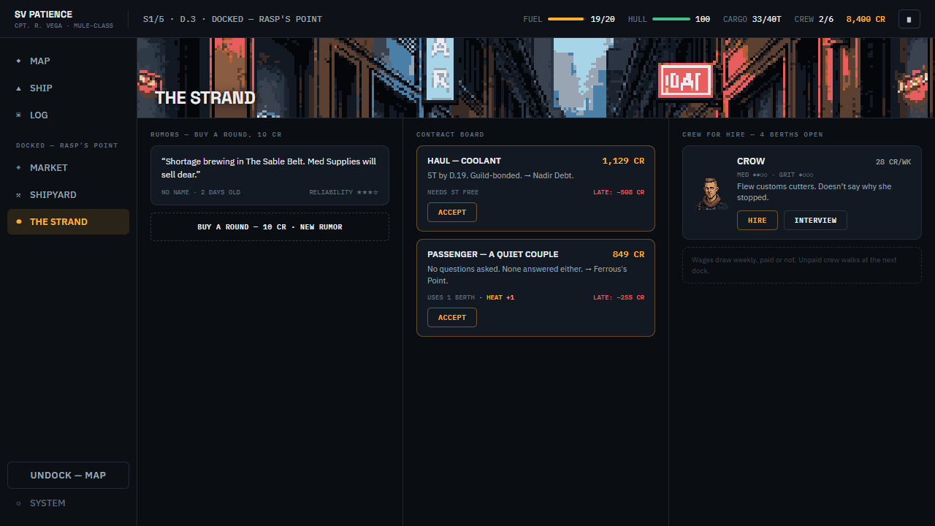Click the HEAT +1 warning tag
This screenshot has height=526, width=935.
point(500,297)
